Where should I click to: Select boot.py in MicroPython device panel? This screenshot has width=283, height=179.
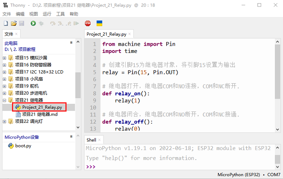23,146
